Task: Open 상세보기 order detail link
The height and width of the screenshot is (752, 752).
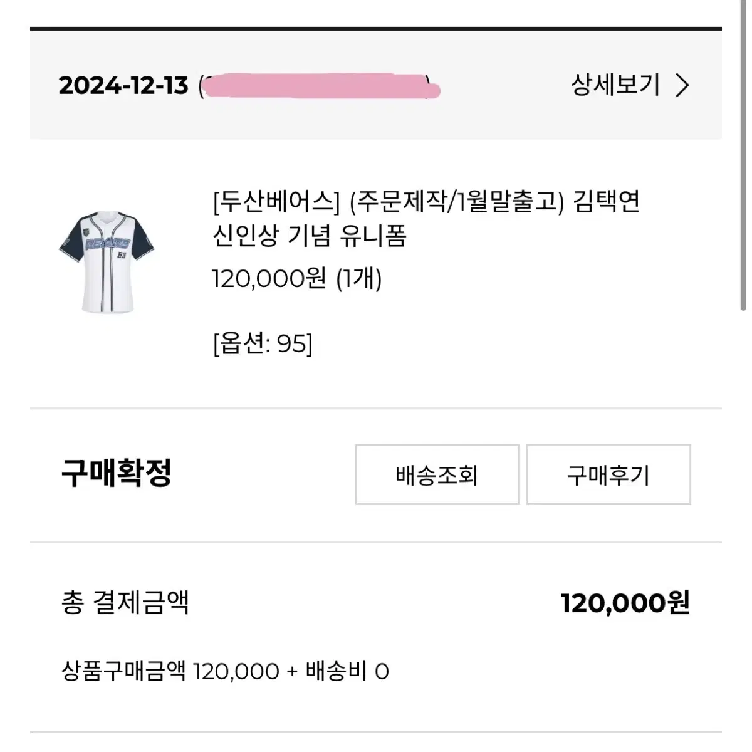Action: [x=614, y=84]
